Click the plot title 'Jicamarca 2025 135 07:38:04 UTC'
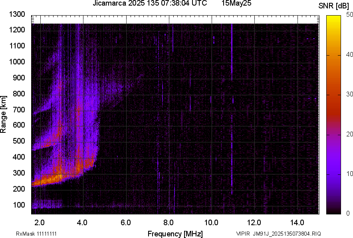This screenshot has width=353, height=238. (x=150, y=3)
